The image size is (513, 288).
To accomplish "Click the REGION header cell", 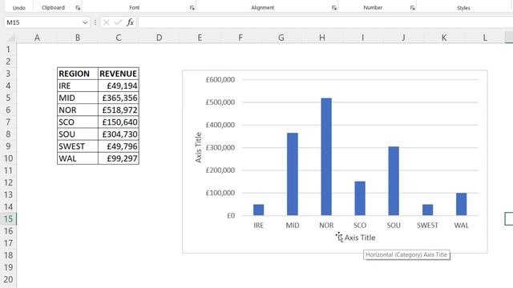I will pyautogui.click(x=78, y=74).
